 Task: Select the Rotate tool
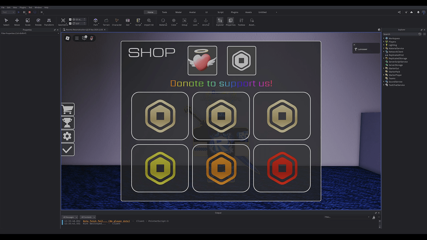coord(38,21)
